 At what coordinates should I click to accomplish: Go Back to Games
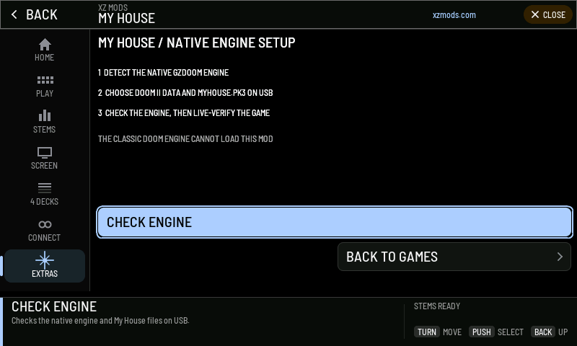click(x=454, y=257)
